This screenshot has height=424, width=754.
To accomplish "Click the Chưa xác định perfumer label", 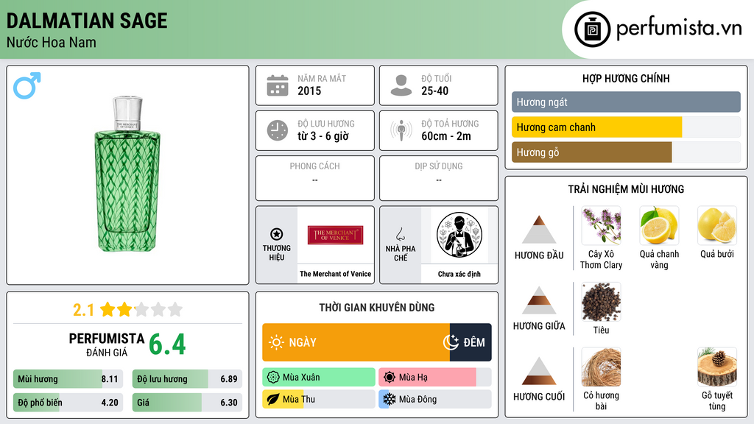I will tap(459, 274).
